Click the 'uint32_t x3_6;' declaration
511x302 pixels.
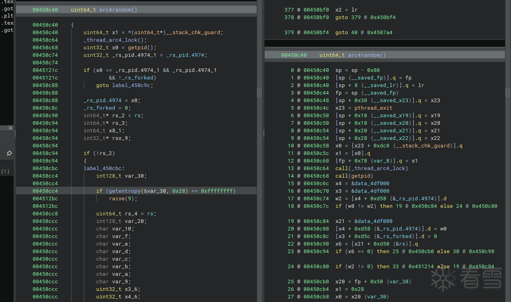click(118, 289)
